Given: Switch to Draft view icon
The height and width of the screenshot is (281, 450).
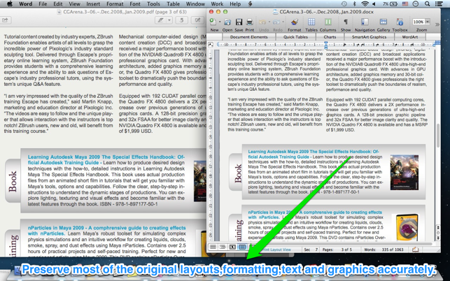Looking at the screenshot, I should [x=213, y=247].
